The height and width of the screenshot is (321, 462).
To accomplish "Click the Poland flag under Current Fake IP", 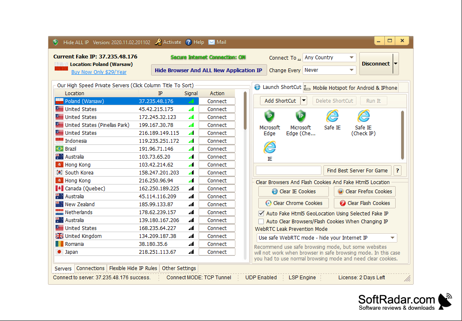I will (x=61, y=67).
